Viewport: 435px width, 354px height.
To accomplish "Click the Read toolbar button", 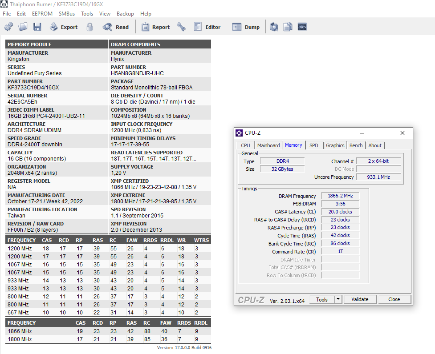I will (x=116, y=27).
